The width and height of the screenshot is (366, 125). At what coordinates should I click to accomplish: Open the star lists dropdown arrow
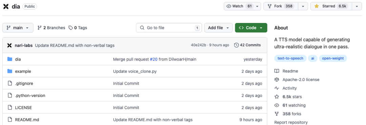point(357,6)
